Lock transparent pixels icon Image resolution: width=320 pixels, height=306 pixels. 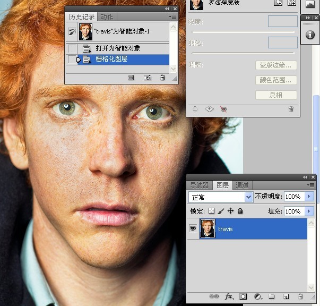[211, 210]
